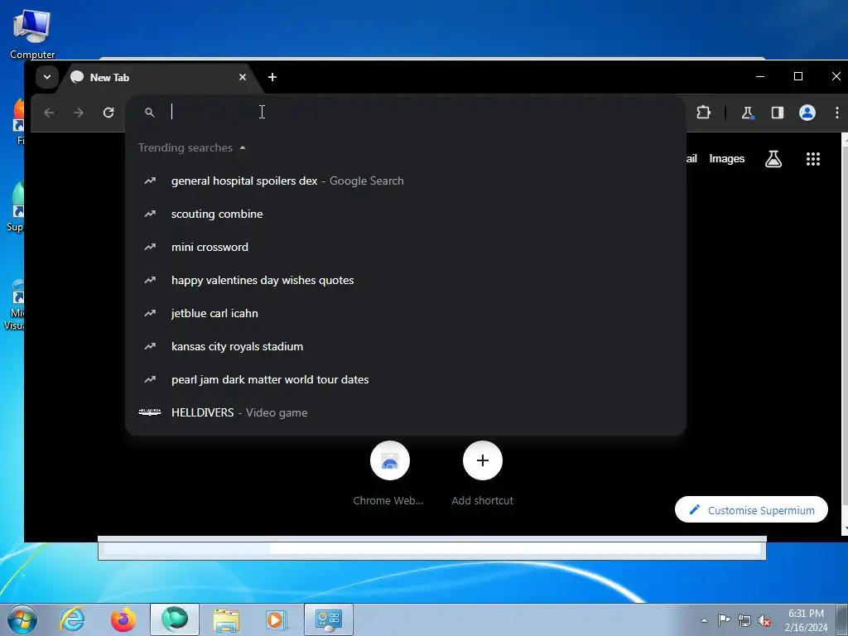This screenshot has width=848, height=636.
Task: Click trending arrow icon beside 'mini crossword'
Action: pos(150,247)
